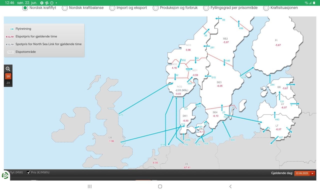Click the flow arrow labeled 107
The width and height of the screenshot is (320, 192).
point(275,140)
